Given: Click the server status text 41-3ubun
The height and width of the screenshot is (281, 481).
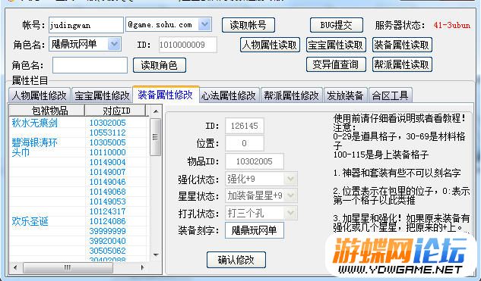Looking at the screenshot, I should pyautogui.click(x=451, y=25).
